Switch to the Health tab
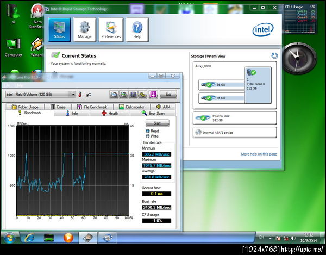326x255 pixels. (110, 113)
